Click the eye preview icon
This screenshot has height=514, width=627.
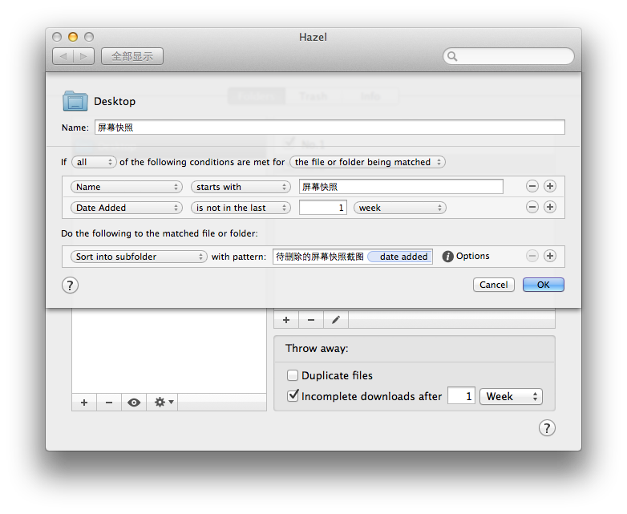click(x=134, y=402)
